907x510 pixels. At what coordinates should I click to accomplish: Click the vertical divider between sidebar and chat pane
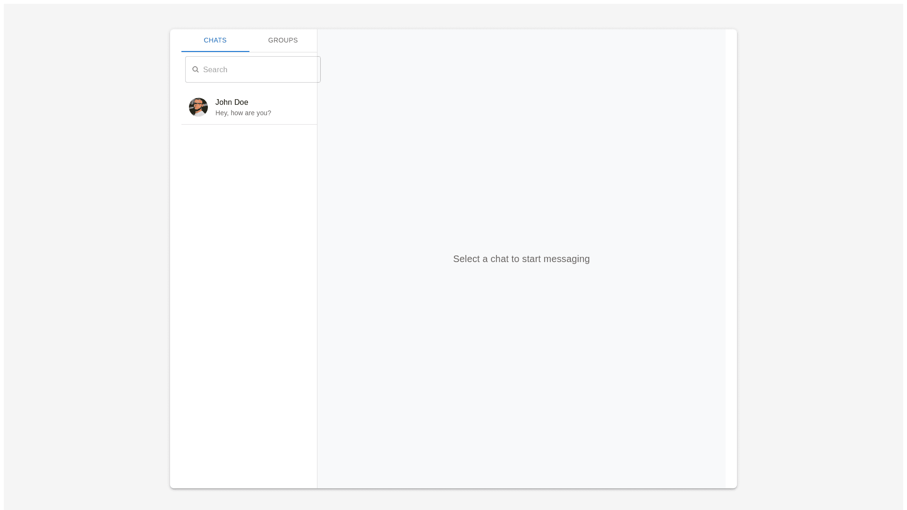[317, 283]
